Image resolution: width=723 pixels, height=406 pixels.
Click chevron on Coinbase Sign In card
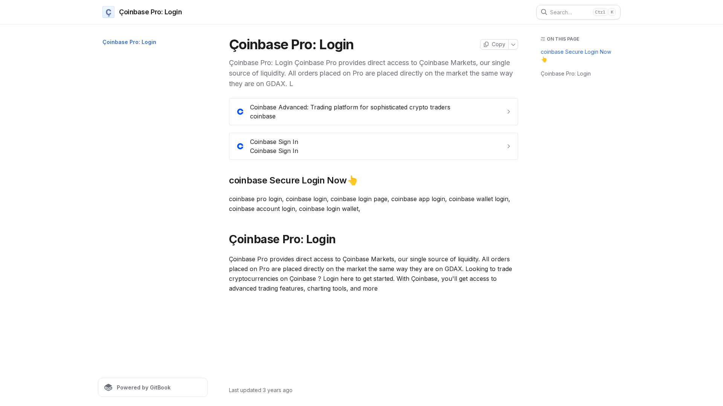(508, 146)
